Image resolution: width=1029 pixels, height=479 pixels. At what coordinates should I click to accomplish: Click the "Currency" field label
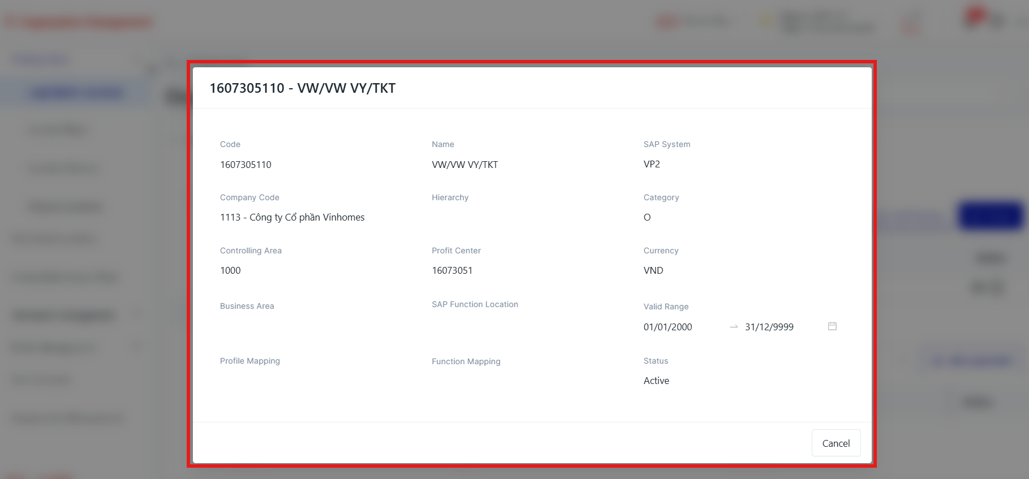(x=661, y=251)
